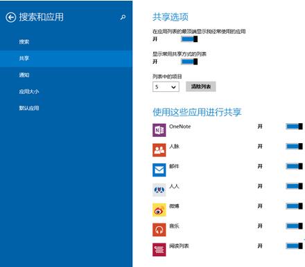Screen dimensions: 305x267
Task: Select 默认应用 in the sidebar
Action: pos(66,108)
